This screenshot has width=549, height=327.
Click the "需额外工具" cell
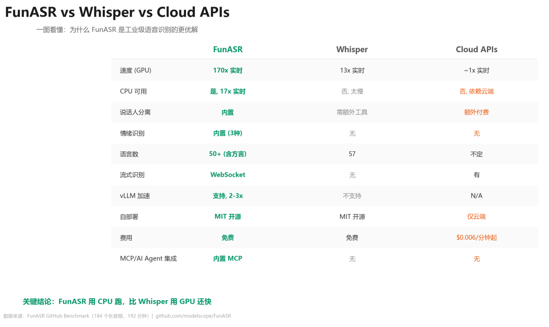[x=352, y=112]
